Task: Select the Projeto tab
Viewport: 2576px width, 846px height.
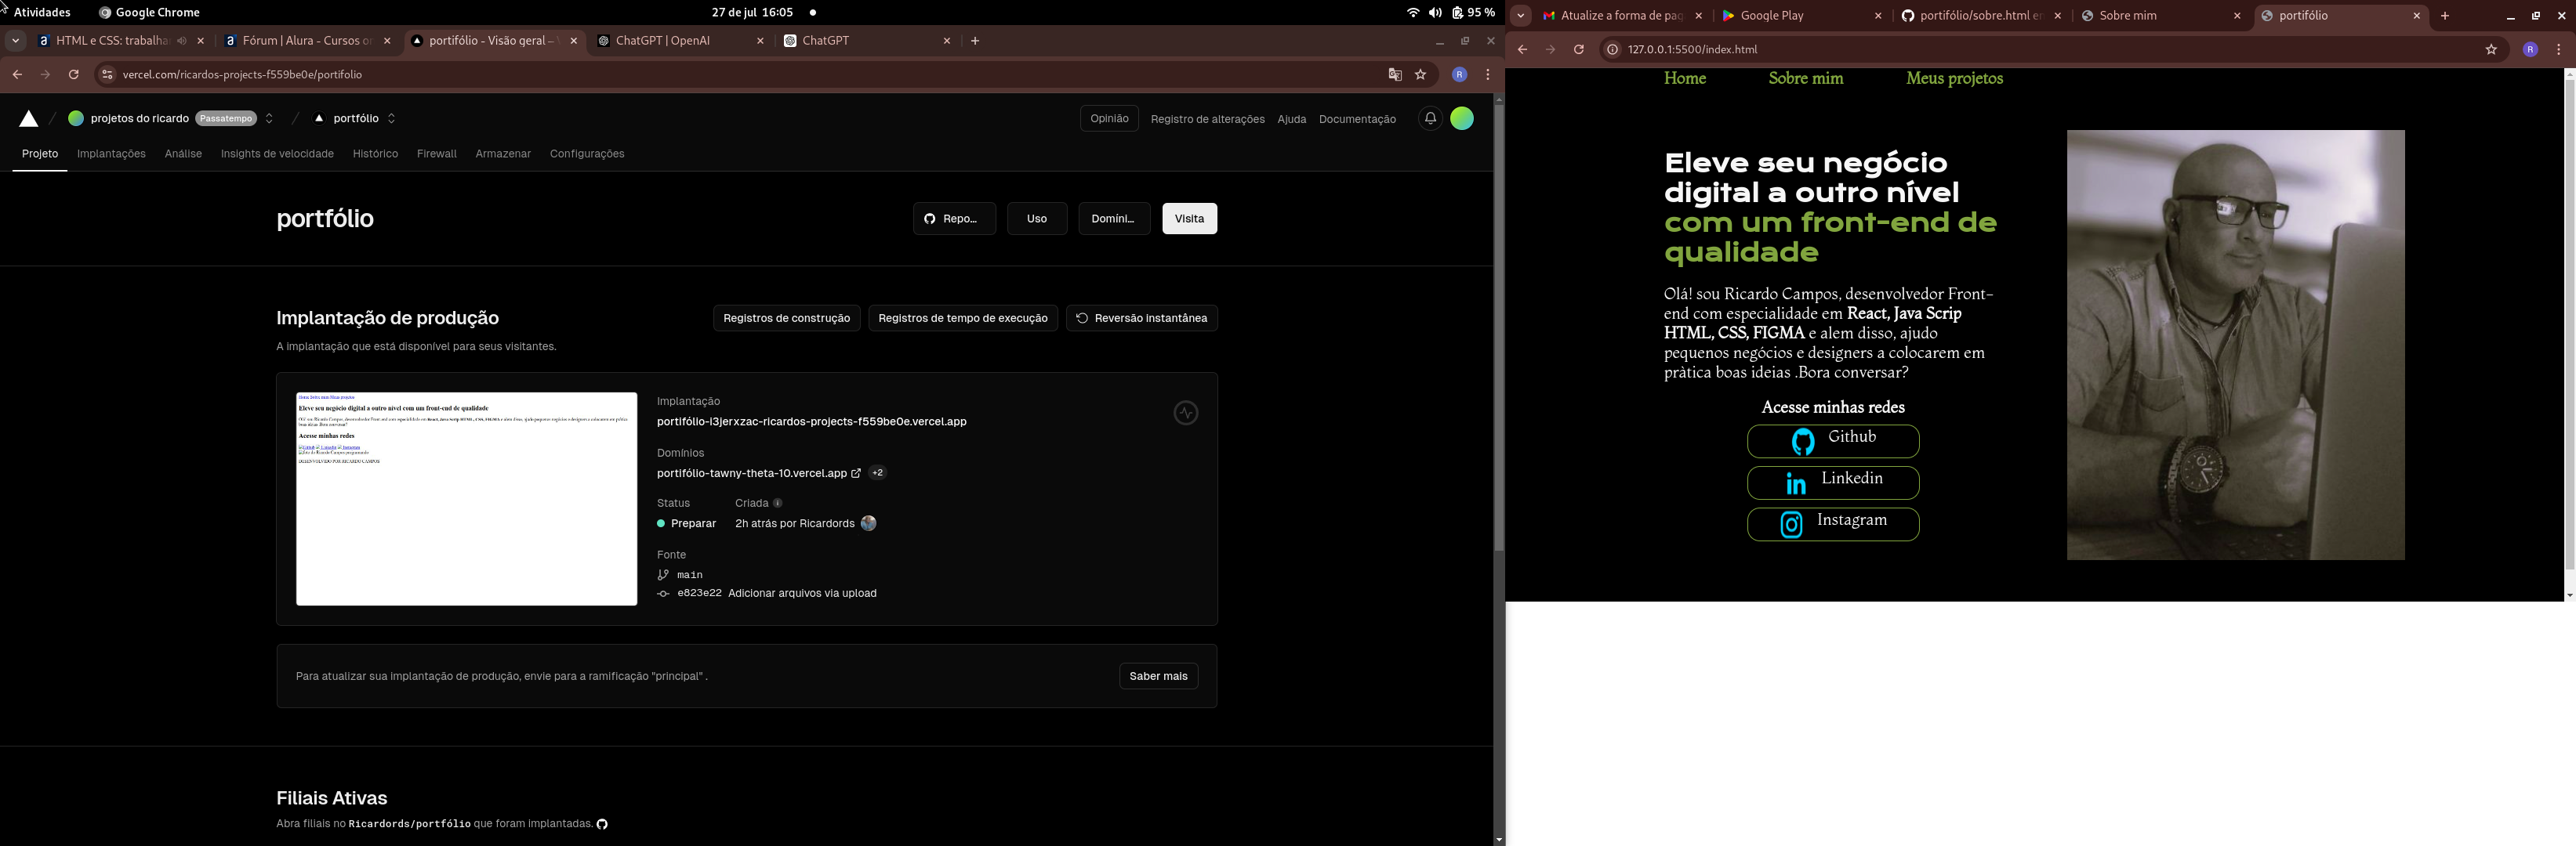Action: (x=40, y=154)
